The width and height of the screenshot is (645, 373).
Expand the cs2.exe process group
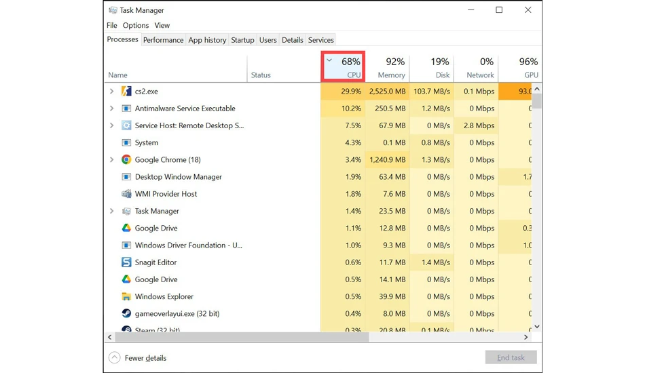tap(111, 91)
